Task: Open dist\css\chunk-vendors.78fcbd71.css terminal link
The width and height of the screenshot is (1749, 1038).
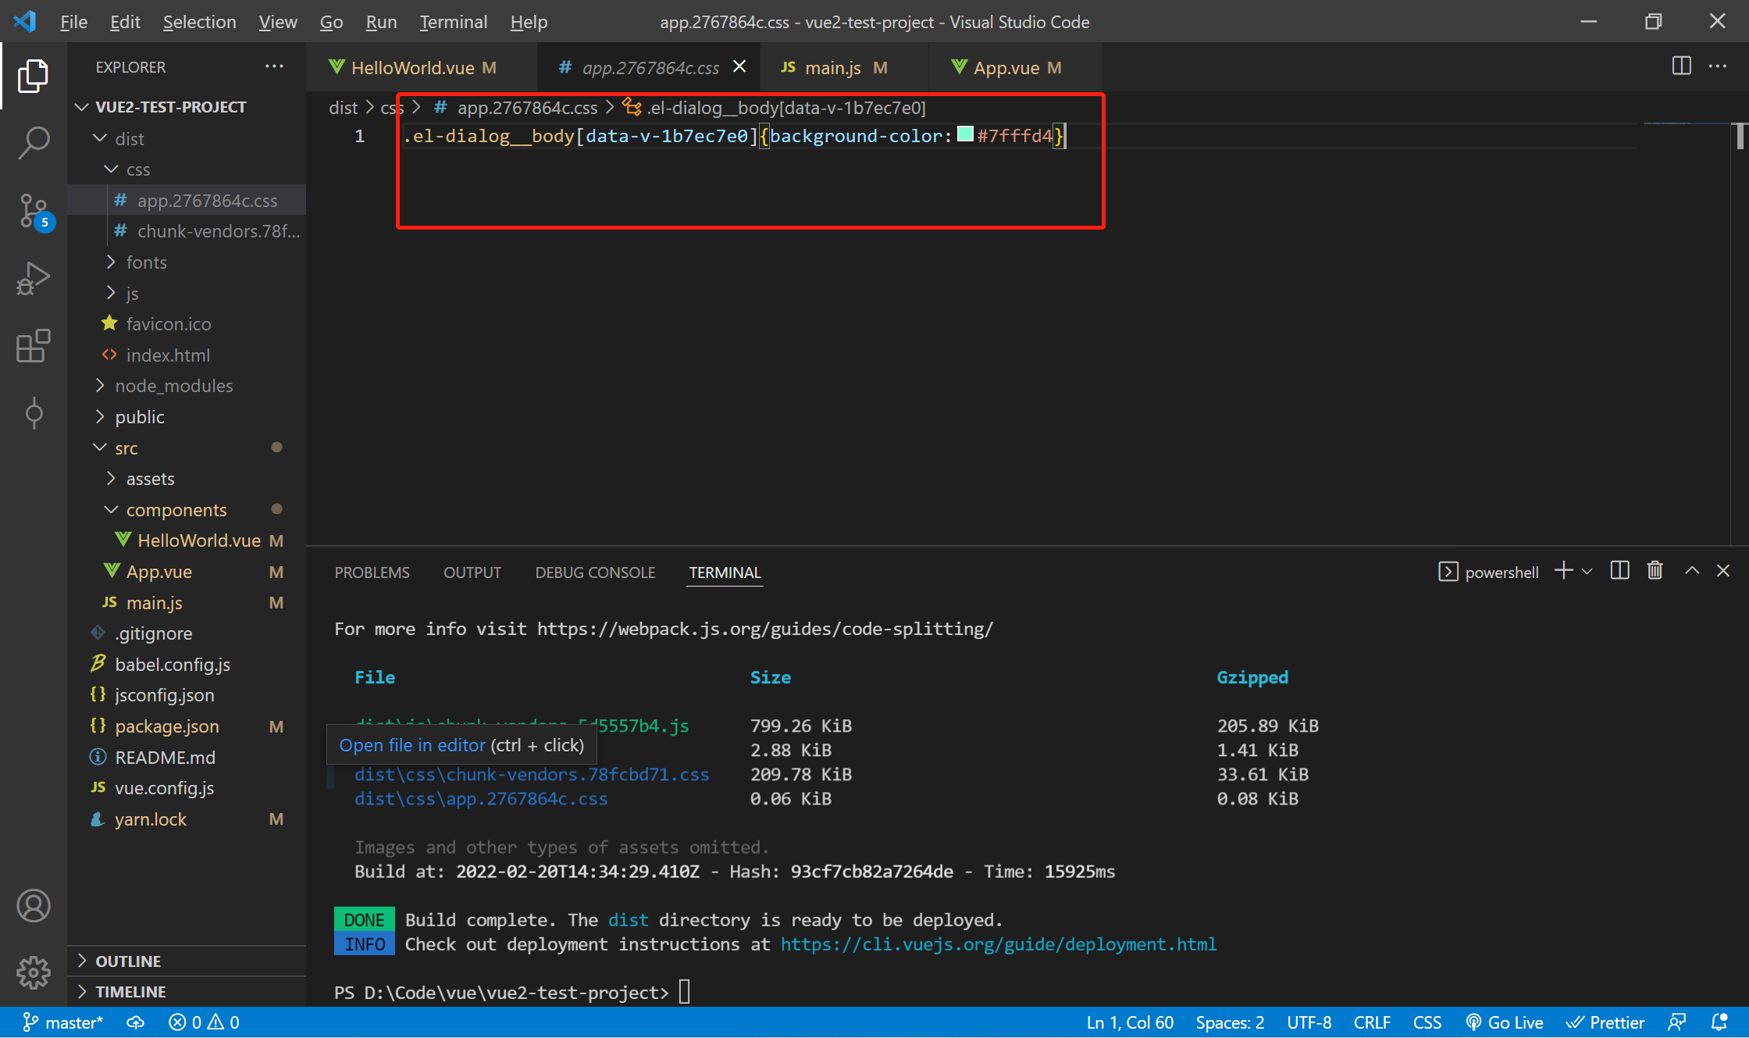Action: coord(532,775)
